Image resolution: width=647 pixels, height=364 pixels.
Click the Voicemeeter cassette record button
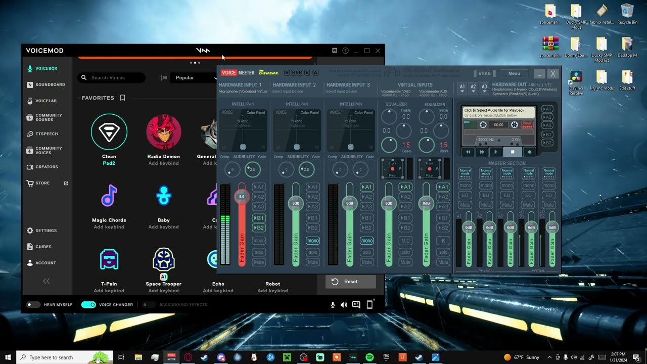tap(530, 152)
